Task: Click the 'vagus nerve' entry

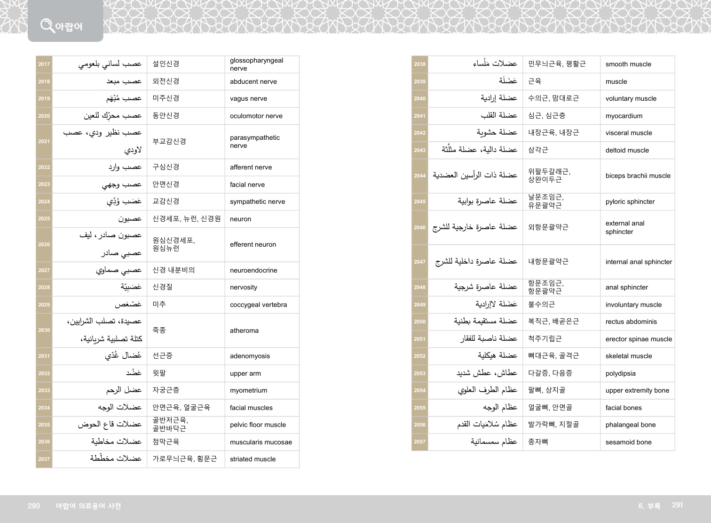Action: (248, 99)
